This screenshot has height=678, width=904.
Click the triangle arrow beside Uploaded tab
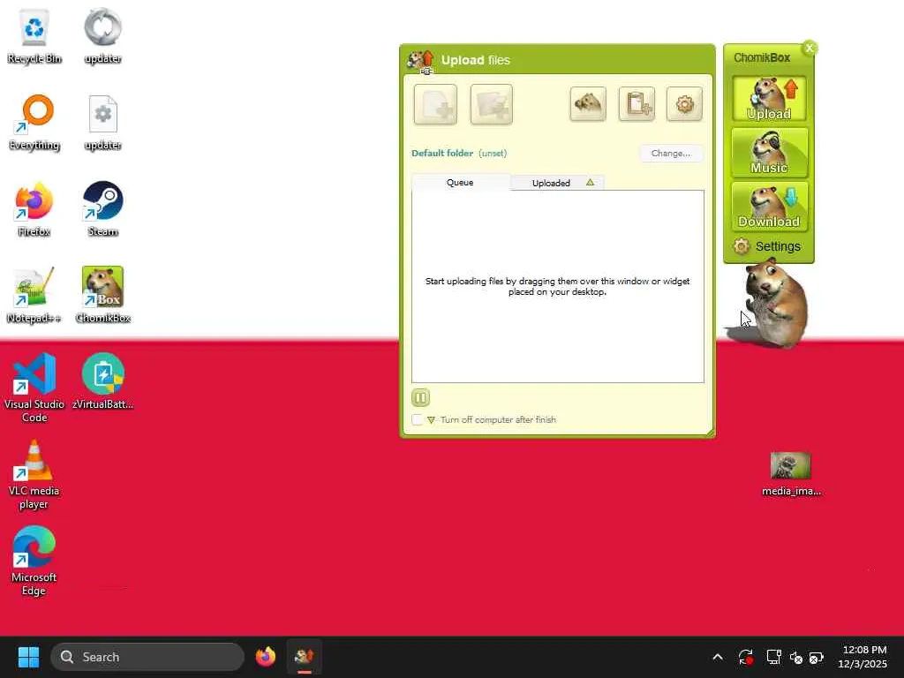(x=590, y=182)
